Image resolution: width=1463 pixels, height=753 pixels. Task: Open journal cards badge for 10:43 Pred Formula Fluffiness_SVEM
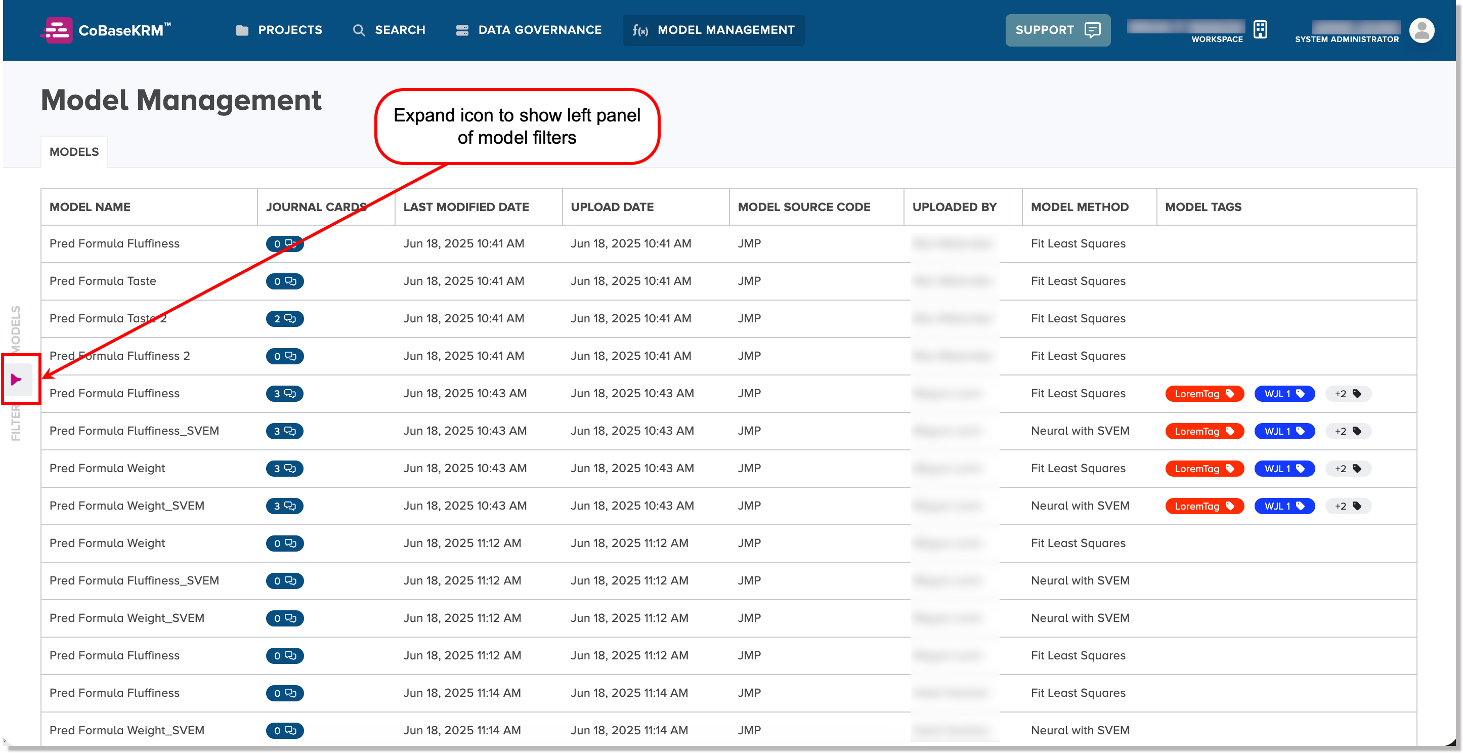click(x=284, y=431)
